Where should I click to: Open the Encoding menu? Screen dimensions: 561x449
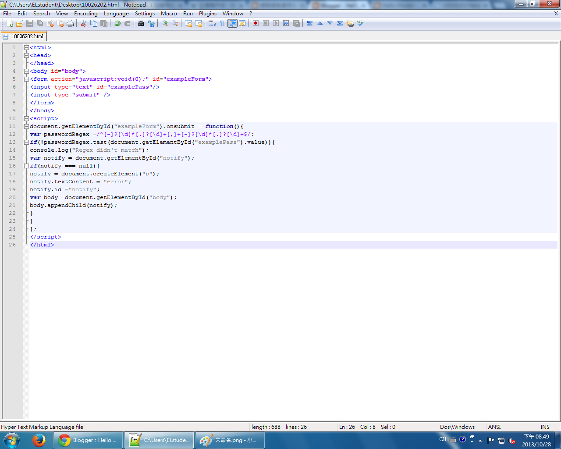click(x=86, y=13)
